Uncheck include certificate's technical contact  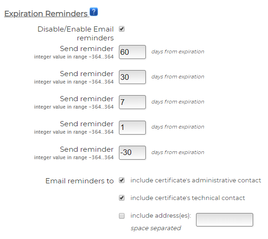(x=122, y=198)
